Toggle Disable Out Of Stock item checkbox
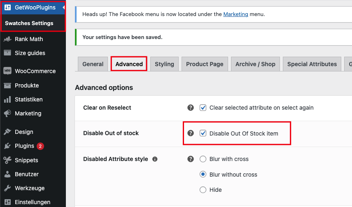 coord(203,133)
